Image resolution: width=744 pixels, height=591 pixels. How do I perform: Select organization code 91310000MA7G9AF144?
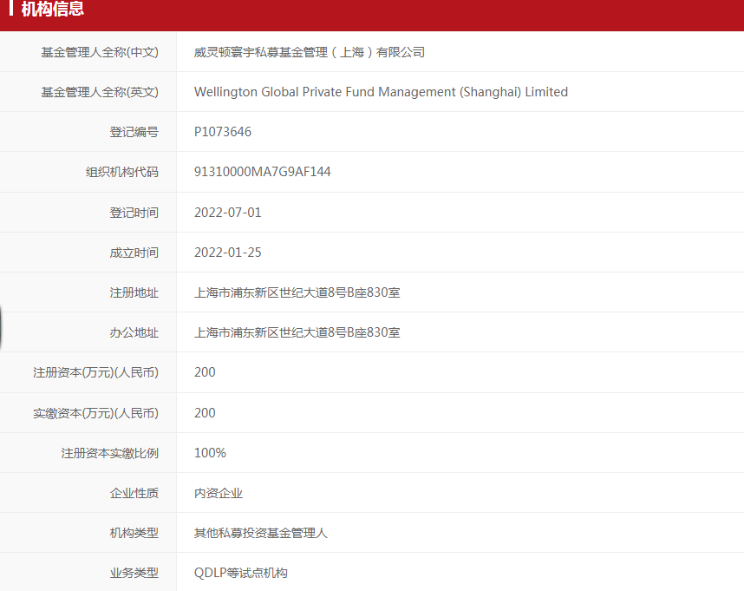click(x=263, y=172)
